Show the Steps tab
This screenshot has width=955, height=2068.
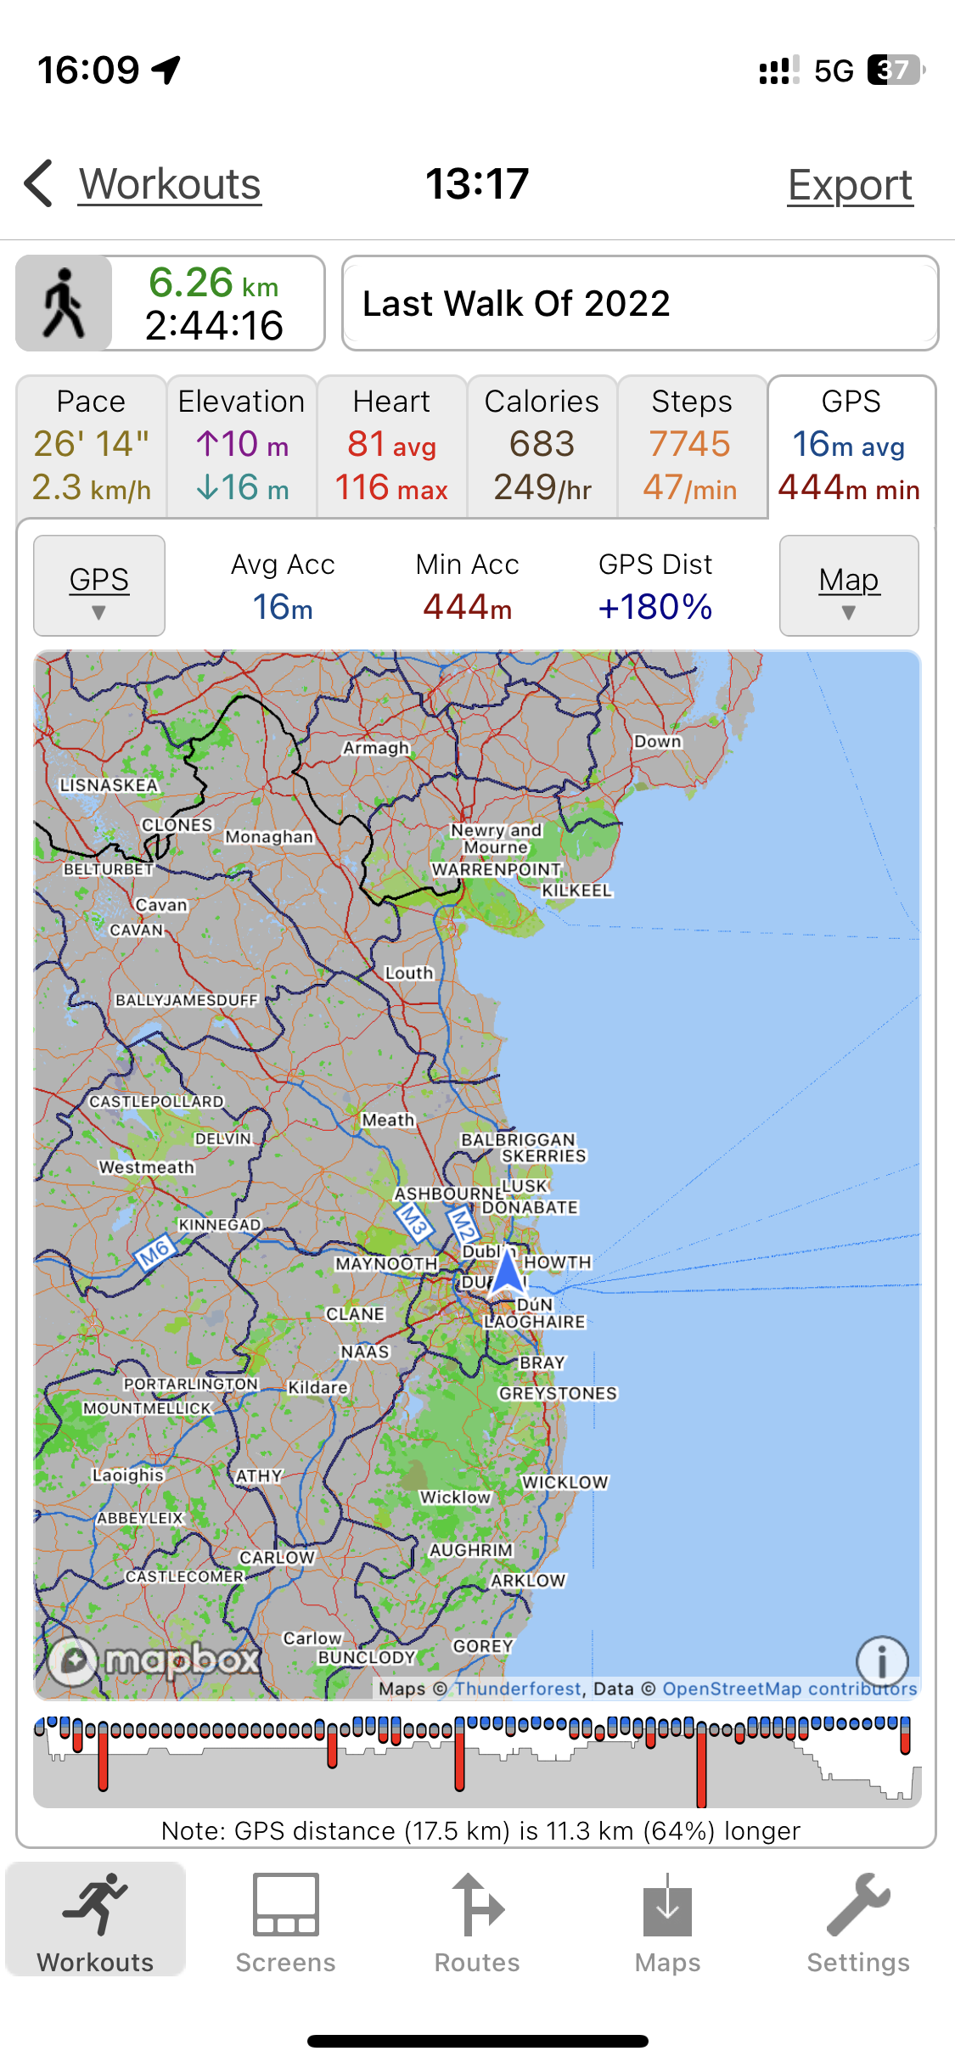coord(692,446)
